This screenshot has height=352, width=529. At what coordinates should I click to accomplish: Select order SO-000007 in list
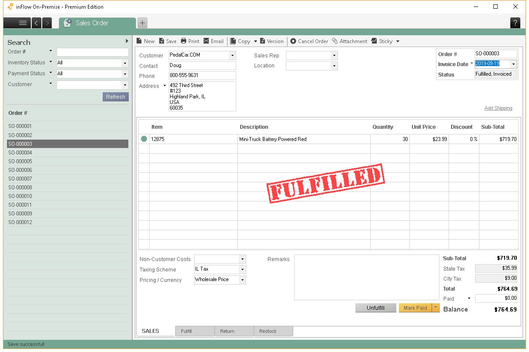(x=68, y=178)
